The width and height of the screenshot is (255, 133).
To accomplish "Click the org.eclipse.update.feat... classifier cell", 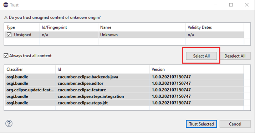I will [30, 90].
